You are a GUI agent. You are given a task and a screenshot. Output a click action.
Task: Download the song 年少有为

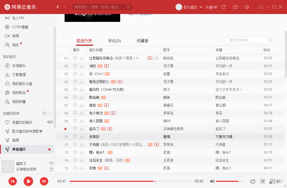pos(82,113)
